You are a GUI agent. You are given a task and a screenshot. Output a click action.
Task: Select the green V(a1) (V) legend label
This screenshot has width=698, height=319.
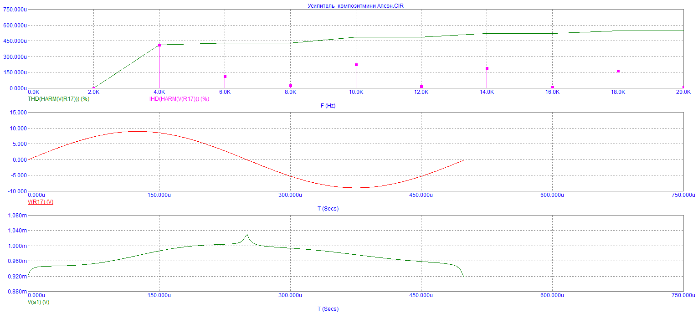coord(39,302)
